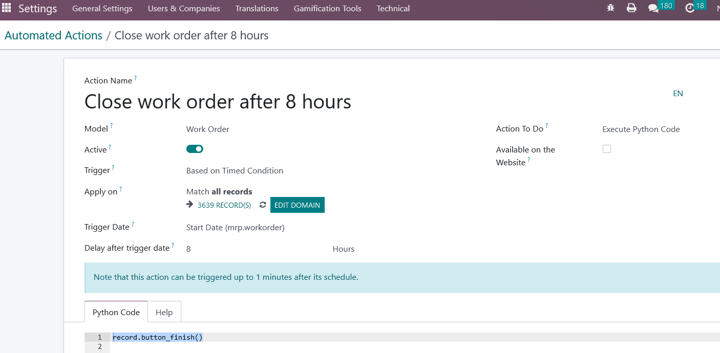
Task: Toggle the Active switch off
Action: point(195,149)
